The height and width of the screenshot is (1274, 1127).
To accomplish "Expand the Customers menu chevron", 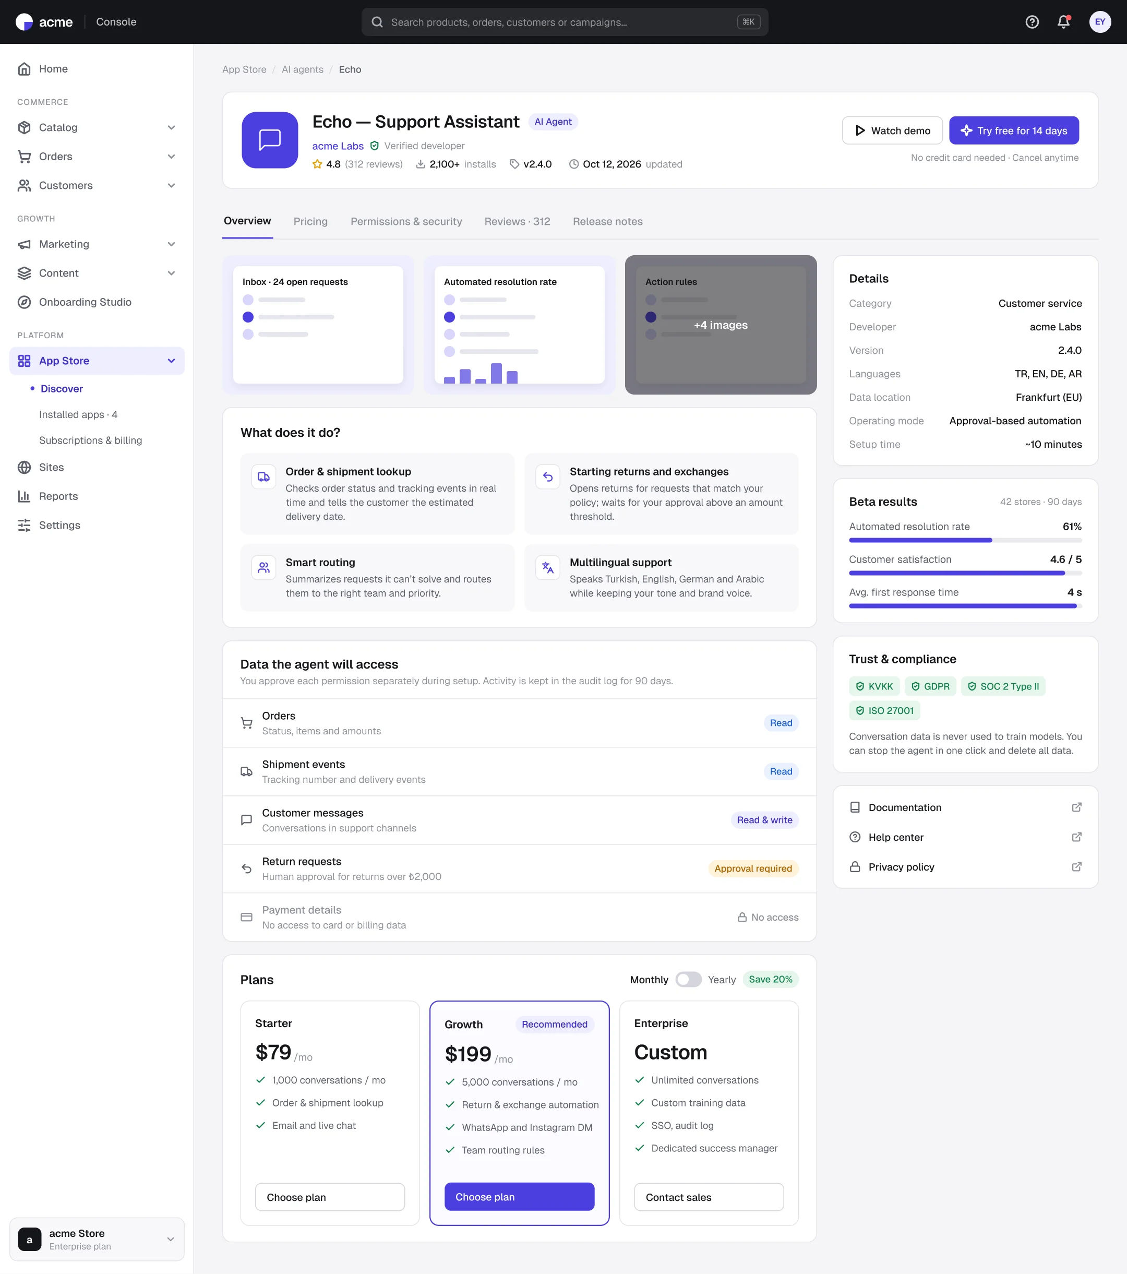I will click(171, 186).
